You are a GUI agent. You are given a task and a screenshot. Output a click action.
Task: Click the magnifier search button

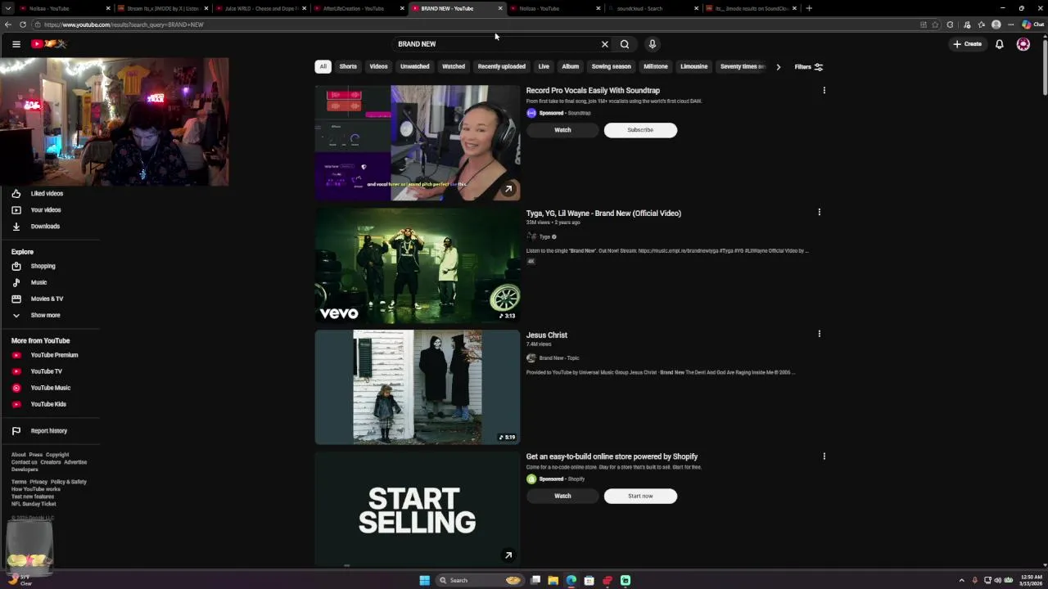click(625, 44)
